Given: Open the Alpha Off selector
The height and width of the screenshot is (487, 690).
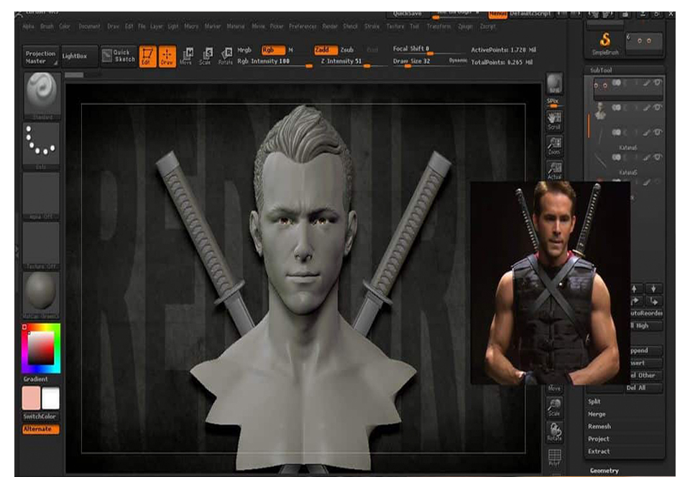Looking at the screenshot, I should coord(42,196).
